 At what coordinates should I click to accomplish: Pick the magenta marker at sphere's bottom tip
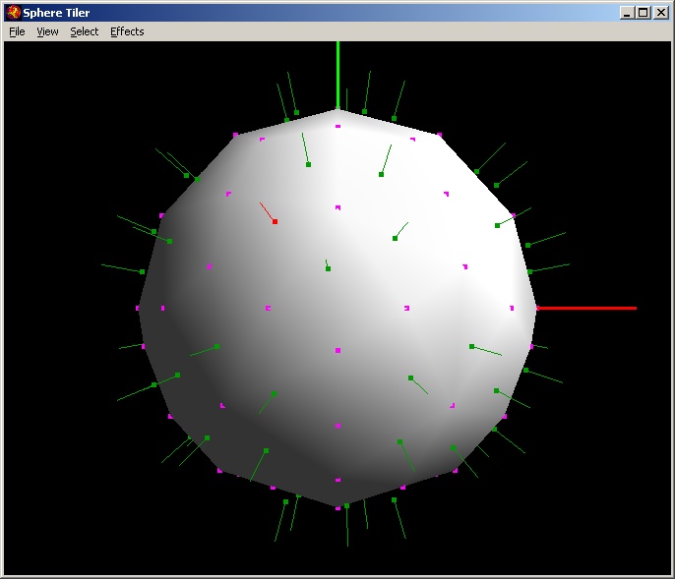[337, 508]
